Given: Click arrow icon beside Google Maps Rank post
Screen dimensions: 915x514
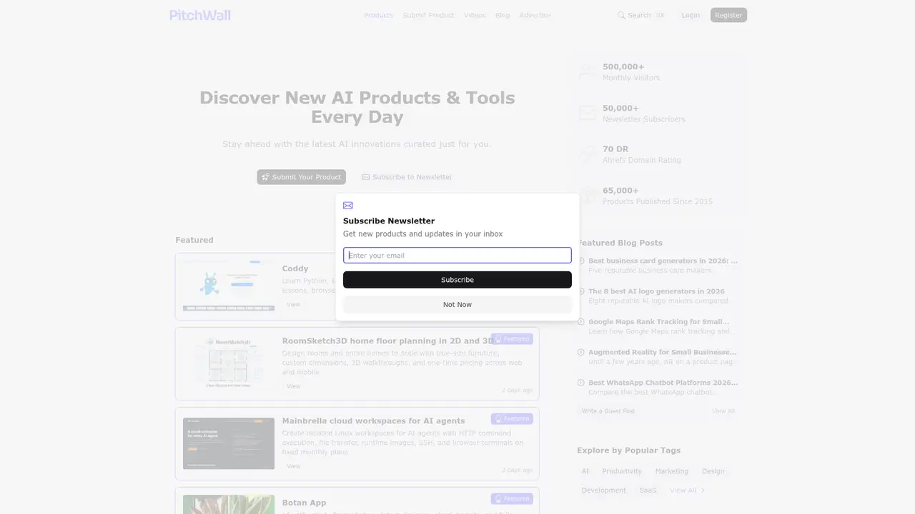Looking at the screenshot, I should (581, 322).
